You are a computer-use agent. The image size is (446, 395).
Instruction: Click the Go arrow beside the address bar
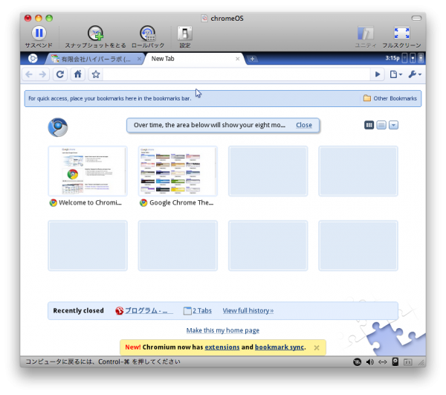[378, 74]
